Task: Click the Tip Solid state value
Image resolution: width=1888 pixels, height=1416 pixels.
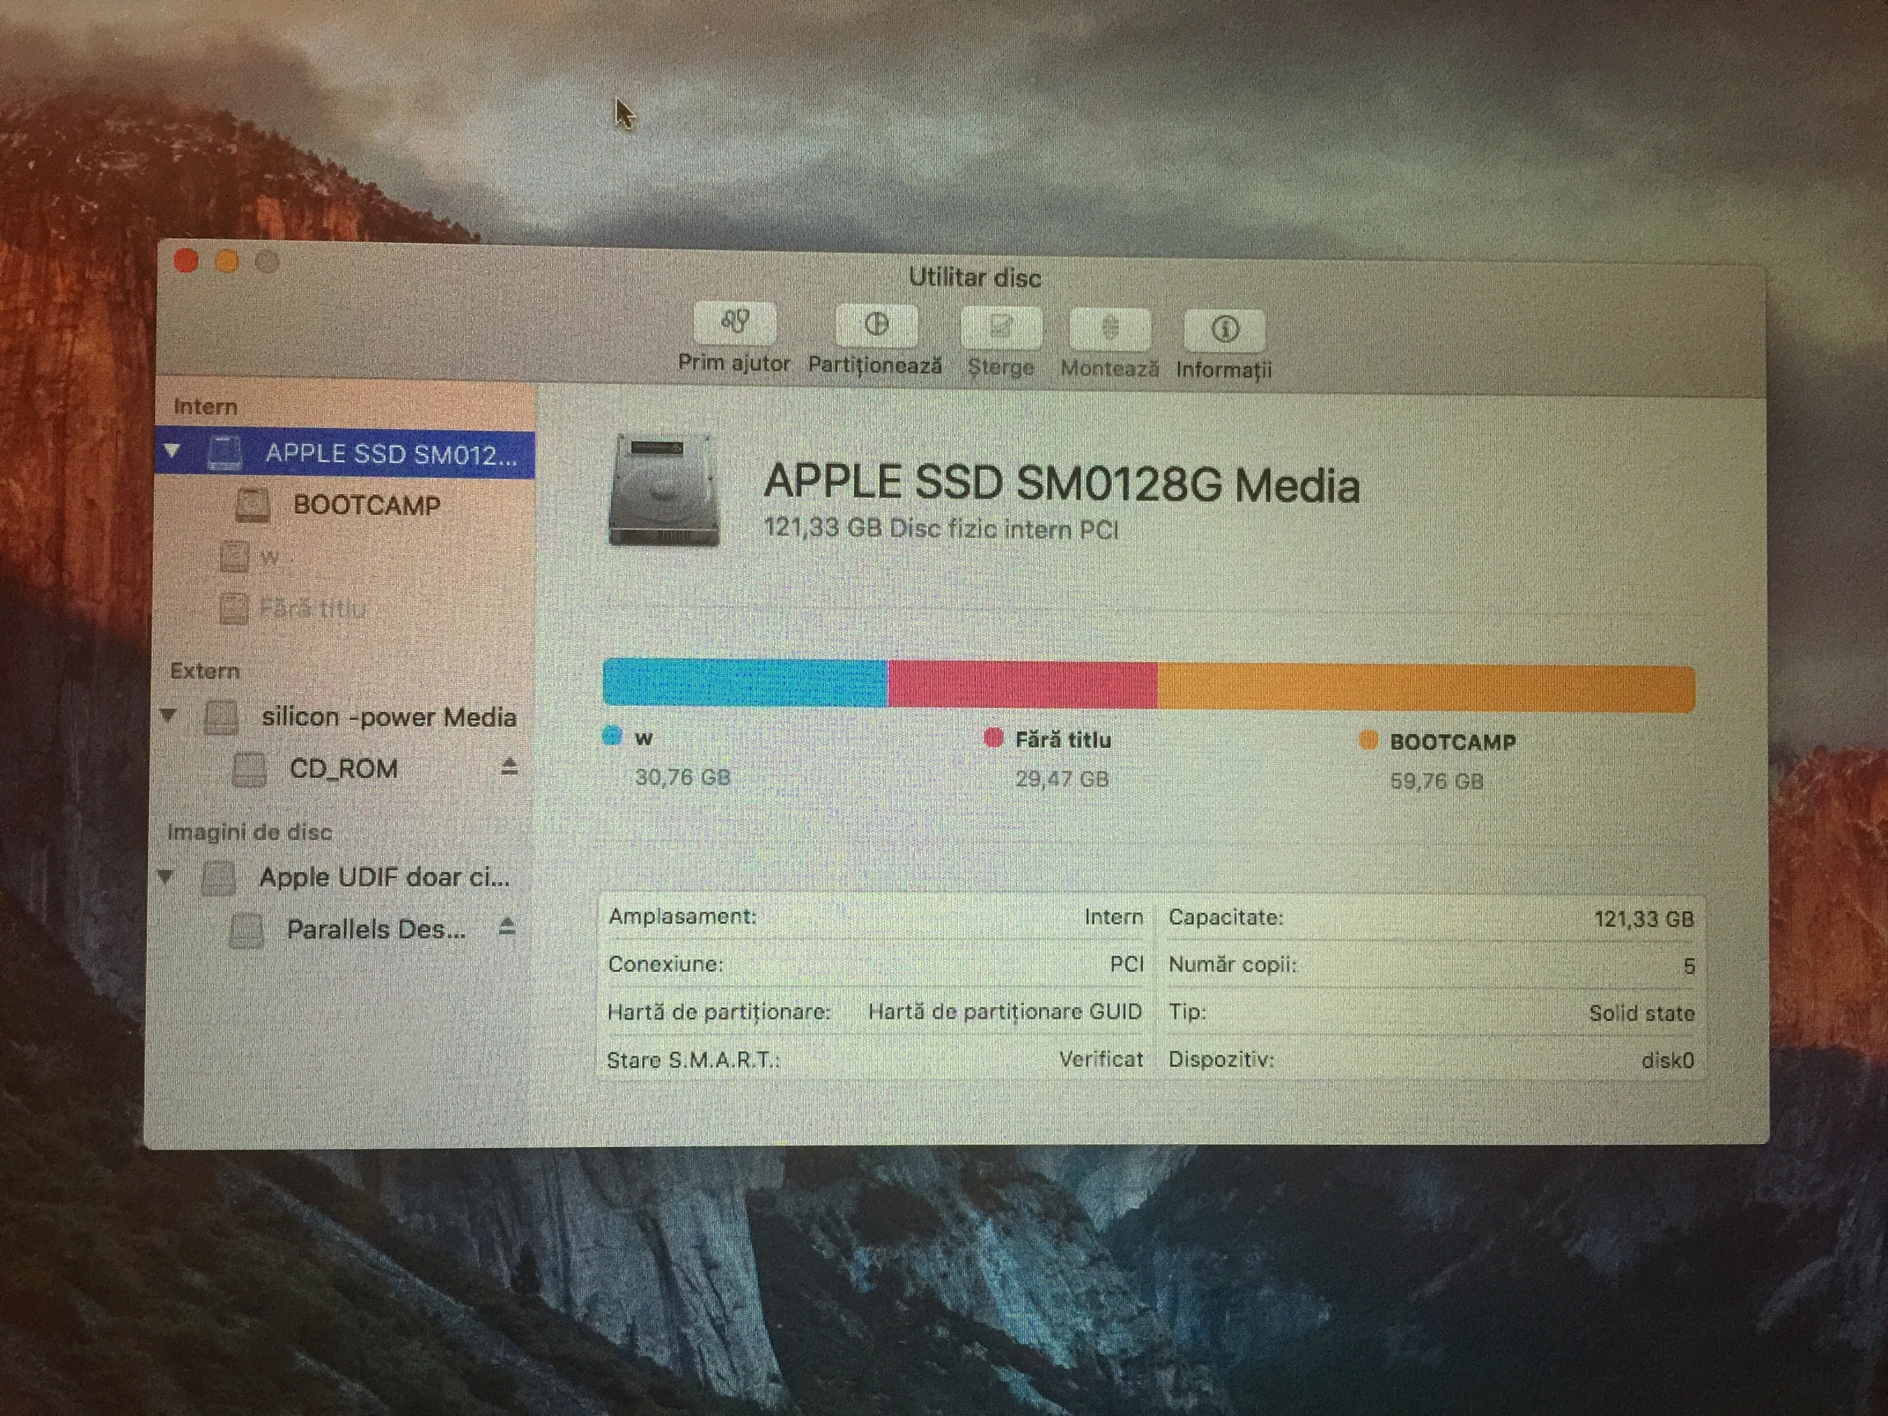Action: coord(1641,1013)
